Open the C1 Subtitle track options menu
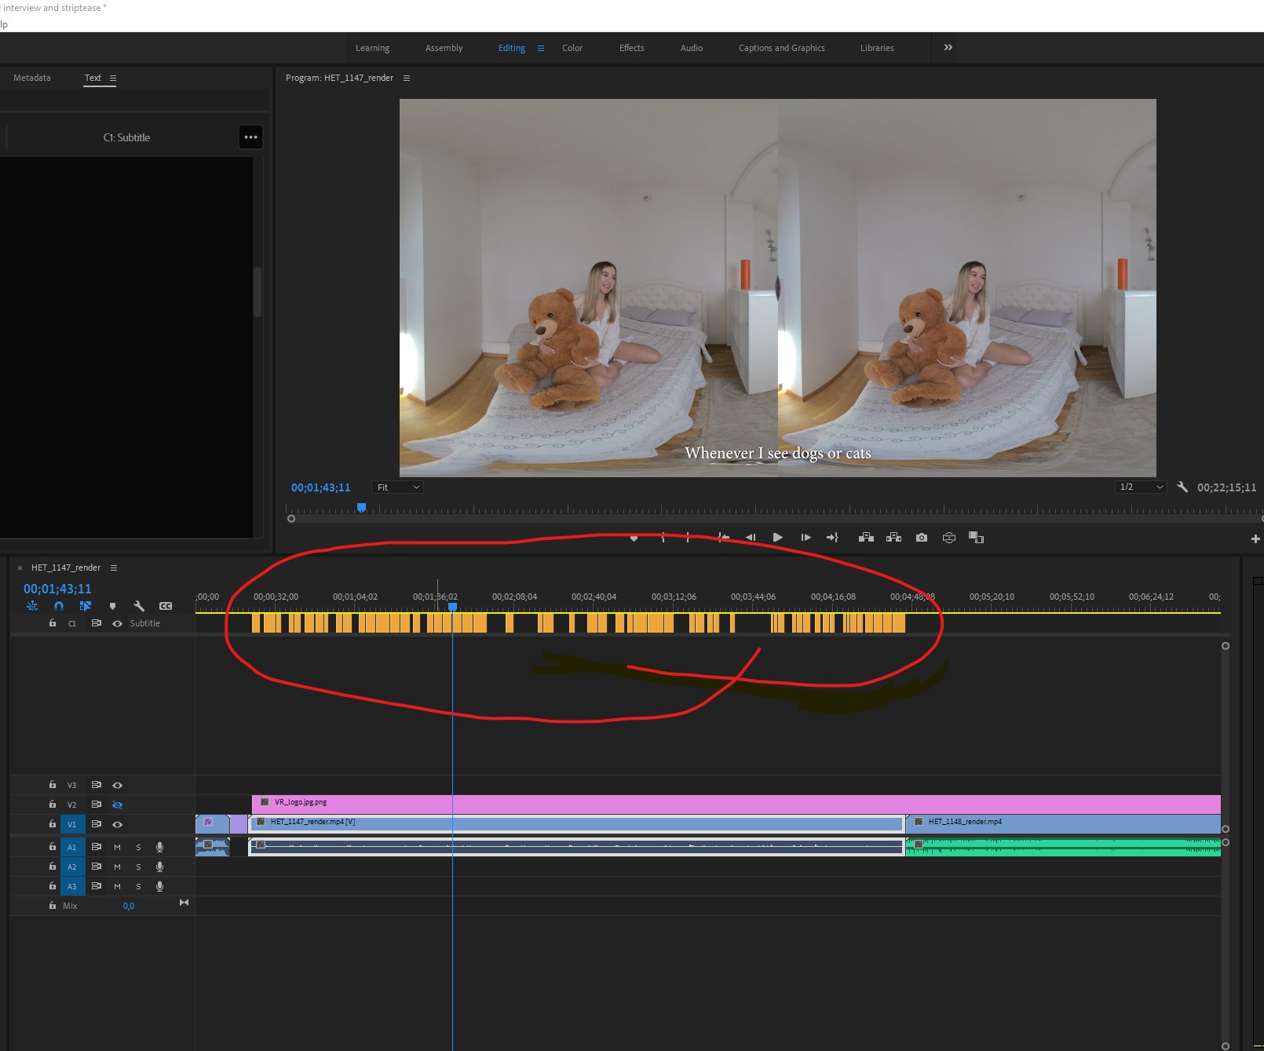This screenshot has width=1264, height=1051. pyautogui.click(x=250, y=137)
